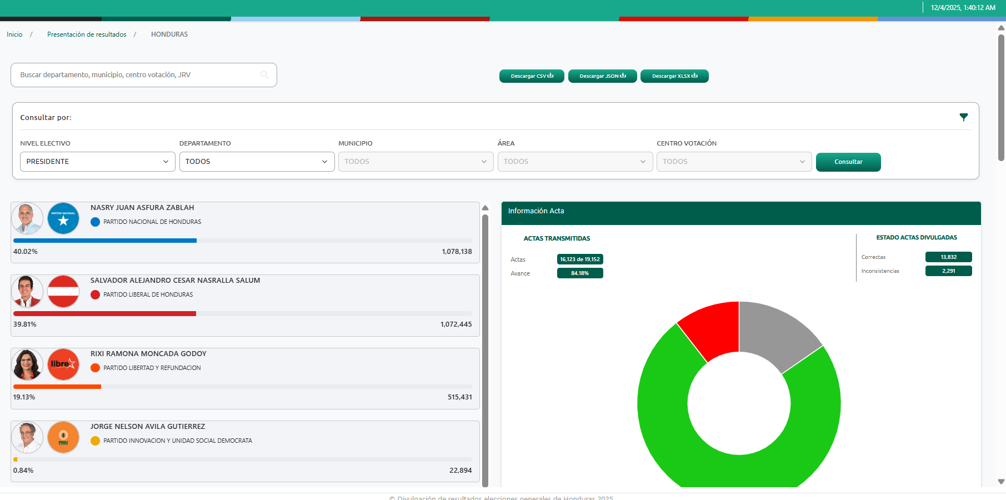Open Presentación de resultados breadcrumb

tap(87, 34)
